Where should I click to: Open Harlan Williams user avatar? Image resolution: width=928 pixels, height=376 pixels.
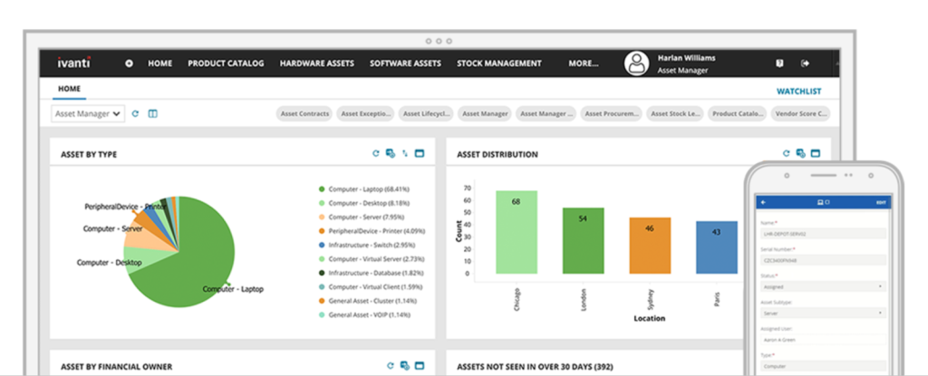(637, 63)
